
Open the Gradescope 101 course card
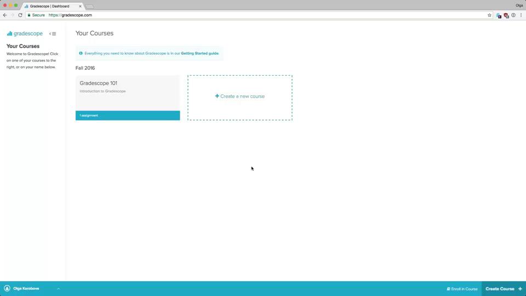(128, 98)
